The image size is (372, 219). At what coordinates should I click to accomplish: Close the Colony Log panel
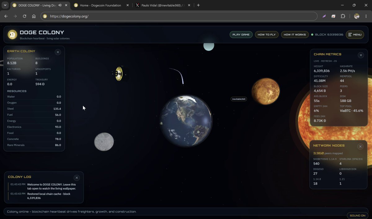pyautogui.click(x=77, y=178)
